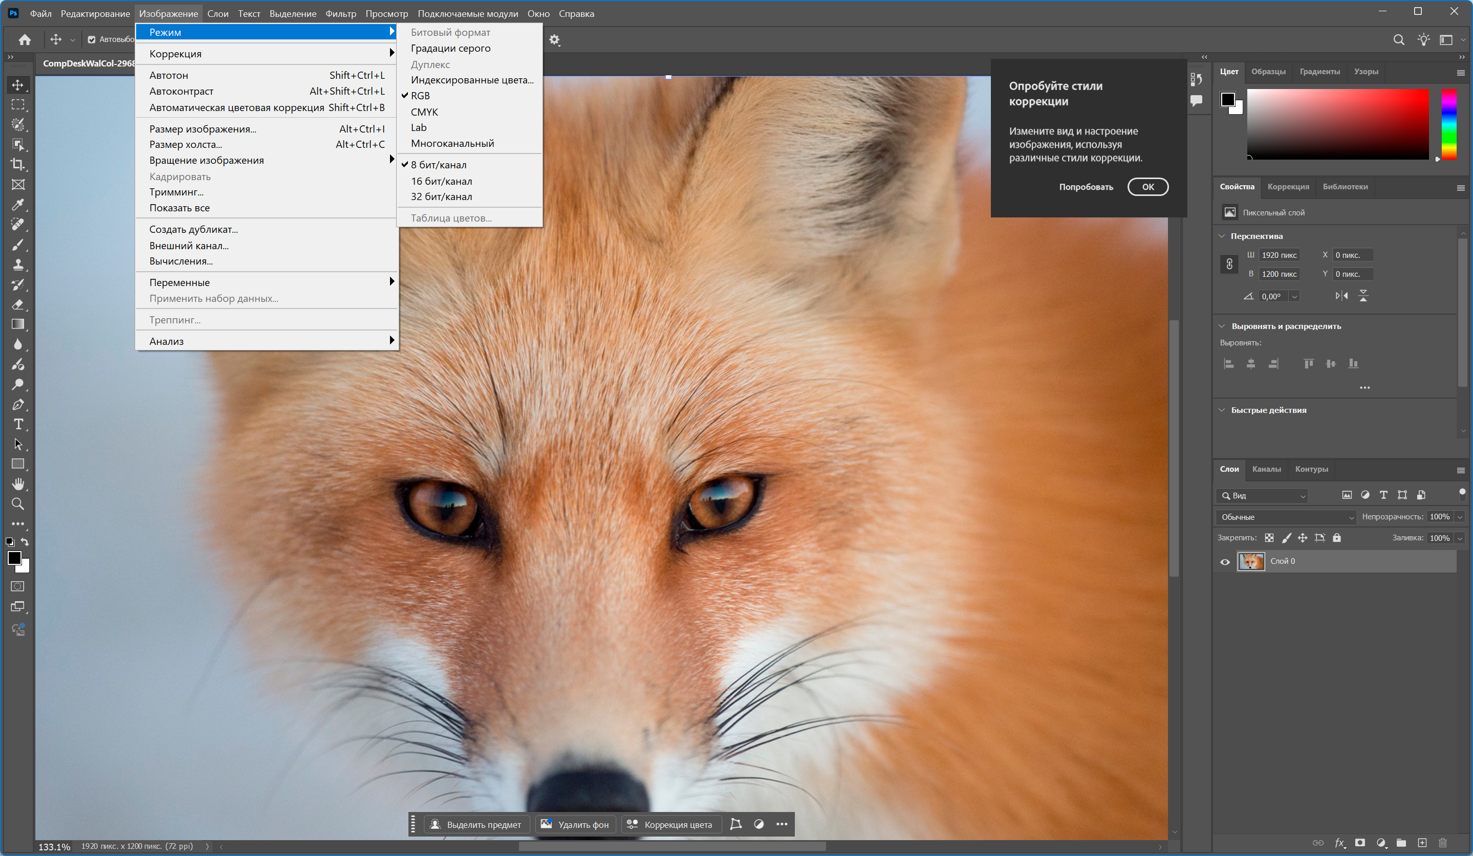Toggle the Автовыбор checkbox
The image size is (1473, 856).
[92, 40]
